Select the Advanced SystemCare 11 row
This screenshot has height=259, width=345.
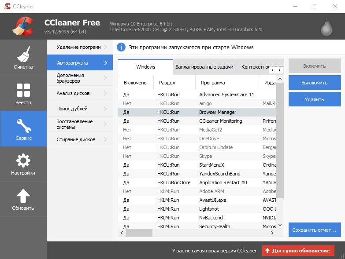(197, 95)
